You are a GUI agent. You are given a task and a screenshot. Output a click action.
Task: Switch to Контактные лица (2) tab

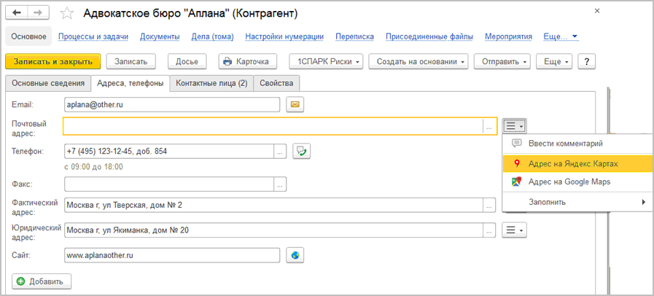(x=211, y=83)
